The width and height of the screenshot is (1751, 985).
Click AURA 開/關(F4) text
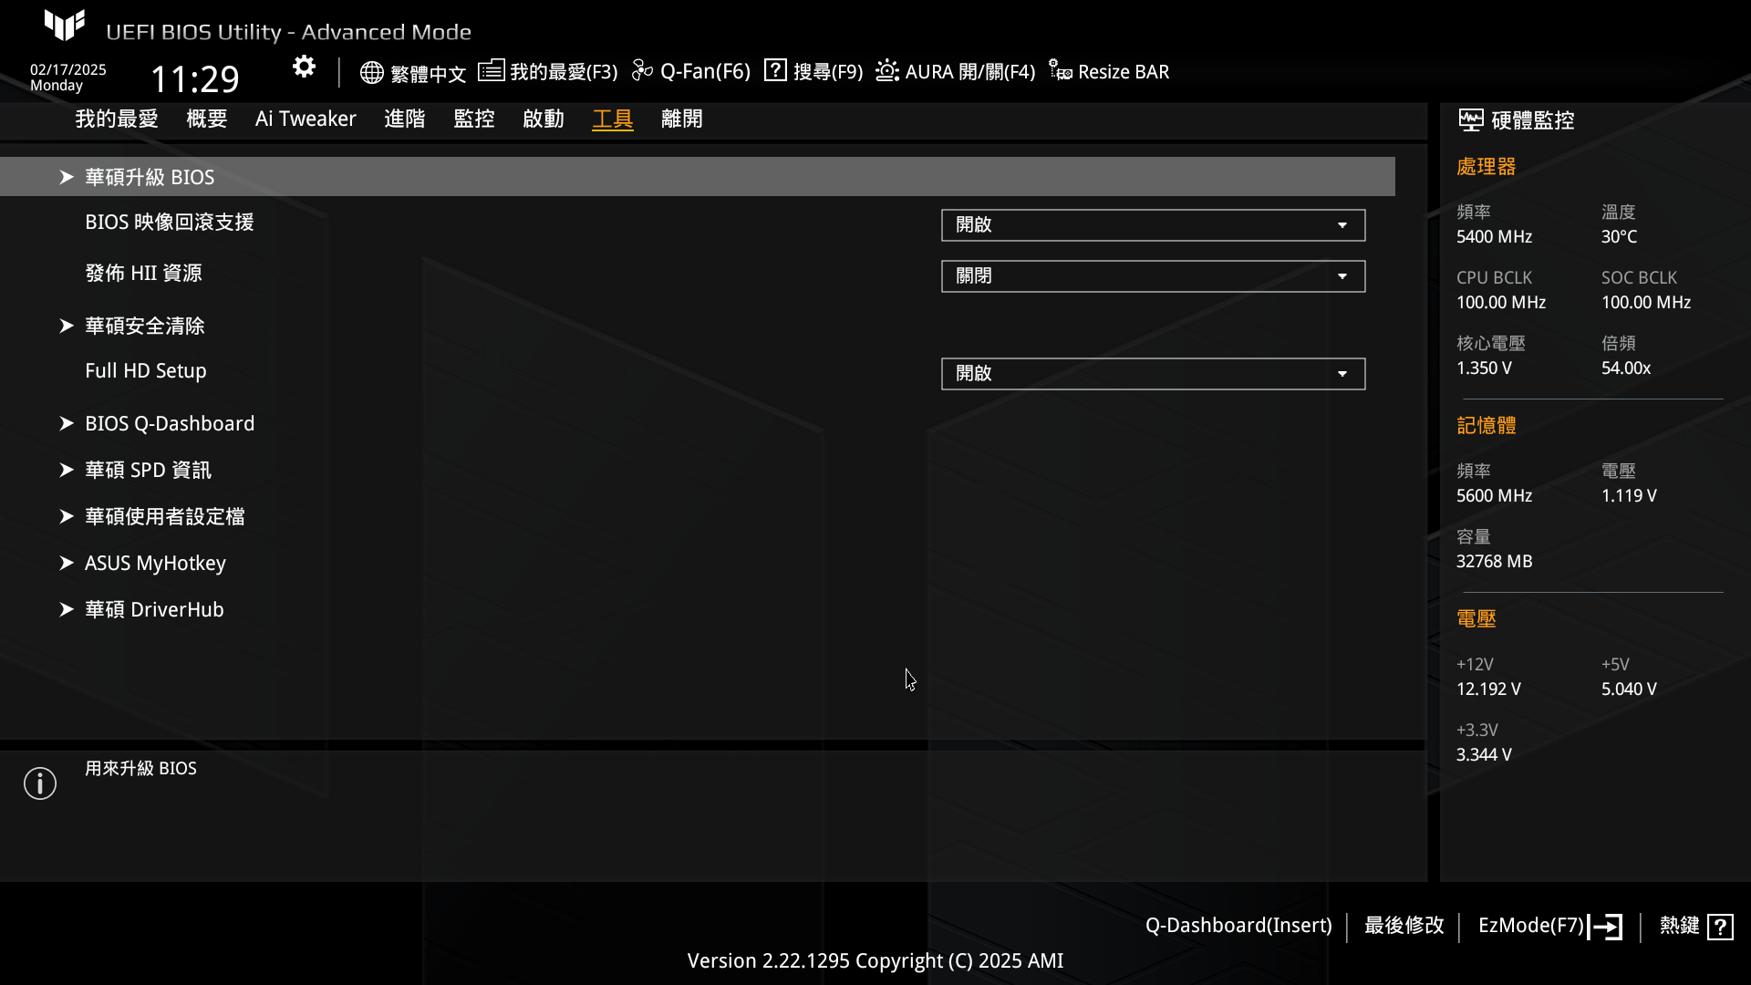[x=970, y=72]
